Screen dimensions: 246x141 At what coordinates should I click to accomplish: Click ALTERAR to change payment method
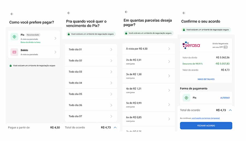click(225, 98)
